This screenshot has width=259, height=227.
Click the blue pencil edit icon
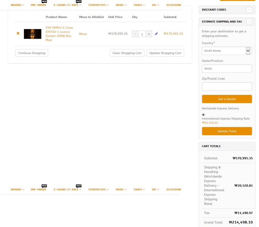point(156,34)
